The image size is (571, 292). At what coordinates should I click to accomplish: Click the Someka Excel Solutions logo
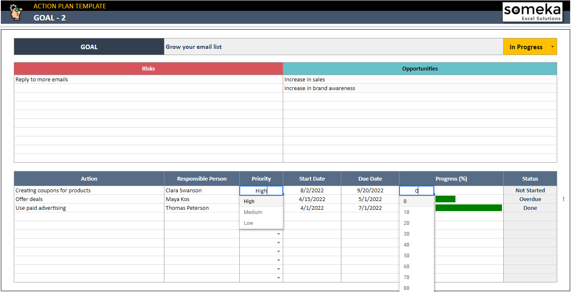[533, 12]
